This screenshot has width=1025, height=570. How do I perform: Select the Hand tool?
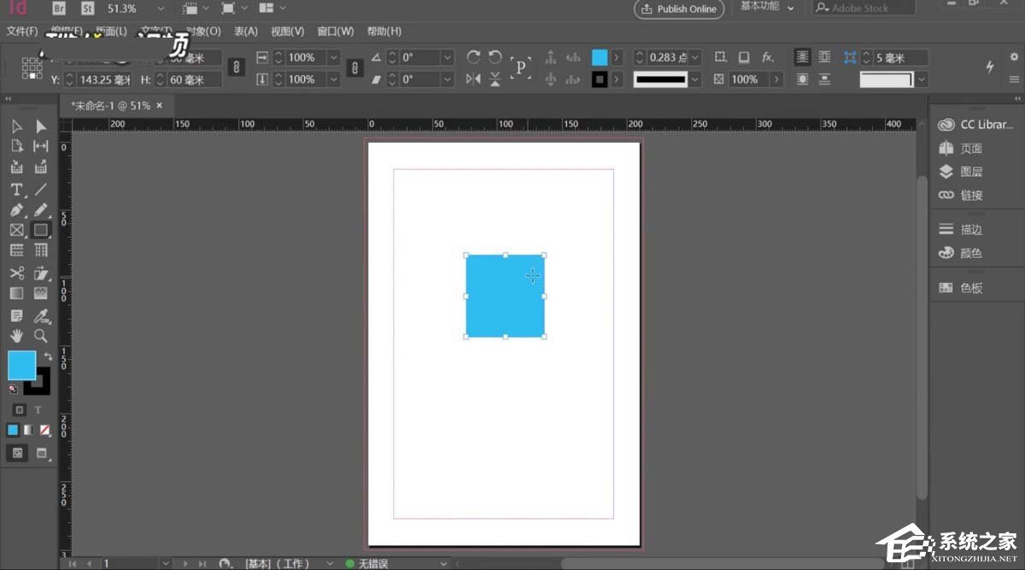click(17, 336)
